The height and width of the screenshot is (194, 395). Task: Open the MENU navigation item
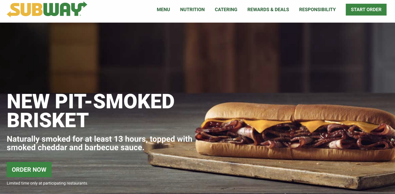coord(163,10)
